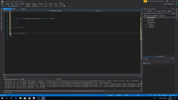The image size is (178, 100).
Task: Click the Save All toolbar icon
Action: 16,6
